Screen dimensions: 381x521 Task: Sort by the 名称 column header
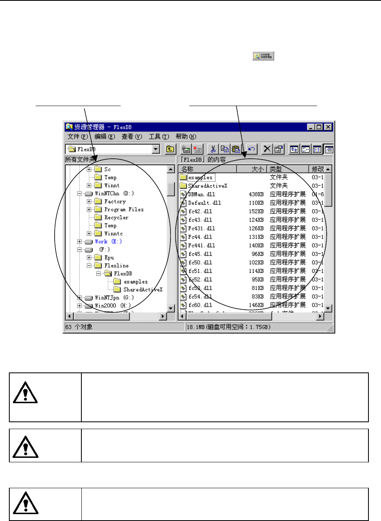click(x=207, y=169)
